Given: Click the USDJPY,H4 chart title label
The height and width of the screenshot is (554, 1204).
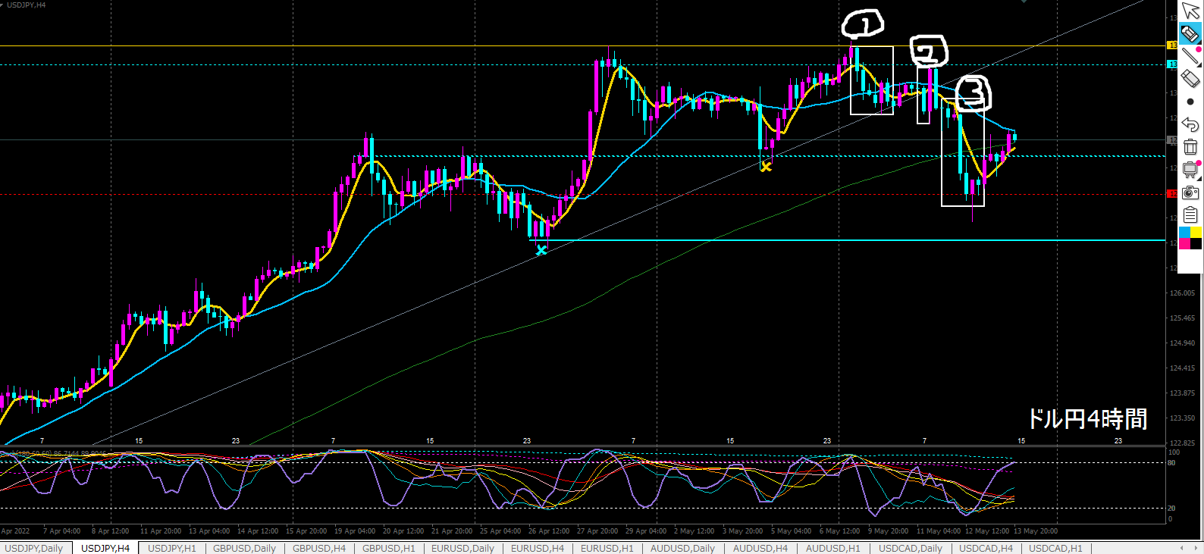Looking at the screenshot, I should tap(26, 5).
